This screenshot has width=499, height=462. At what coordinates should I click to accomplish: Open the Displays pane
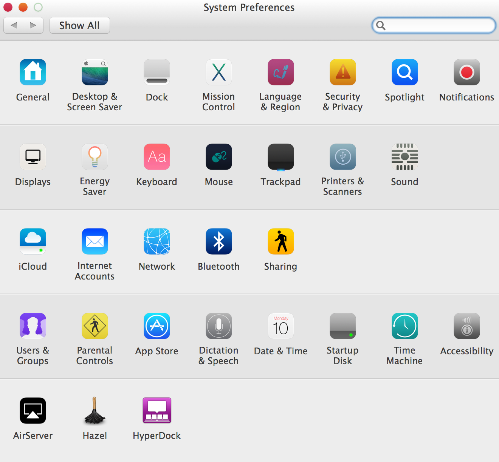coord(33,157)
